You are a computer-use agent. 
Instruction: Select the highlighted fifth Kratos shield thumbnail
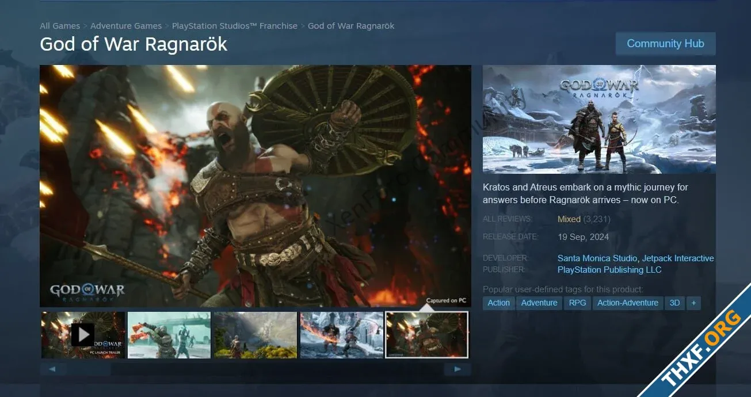427,335
